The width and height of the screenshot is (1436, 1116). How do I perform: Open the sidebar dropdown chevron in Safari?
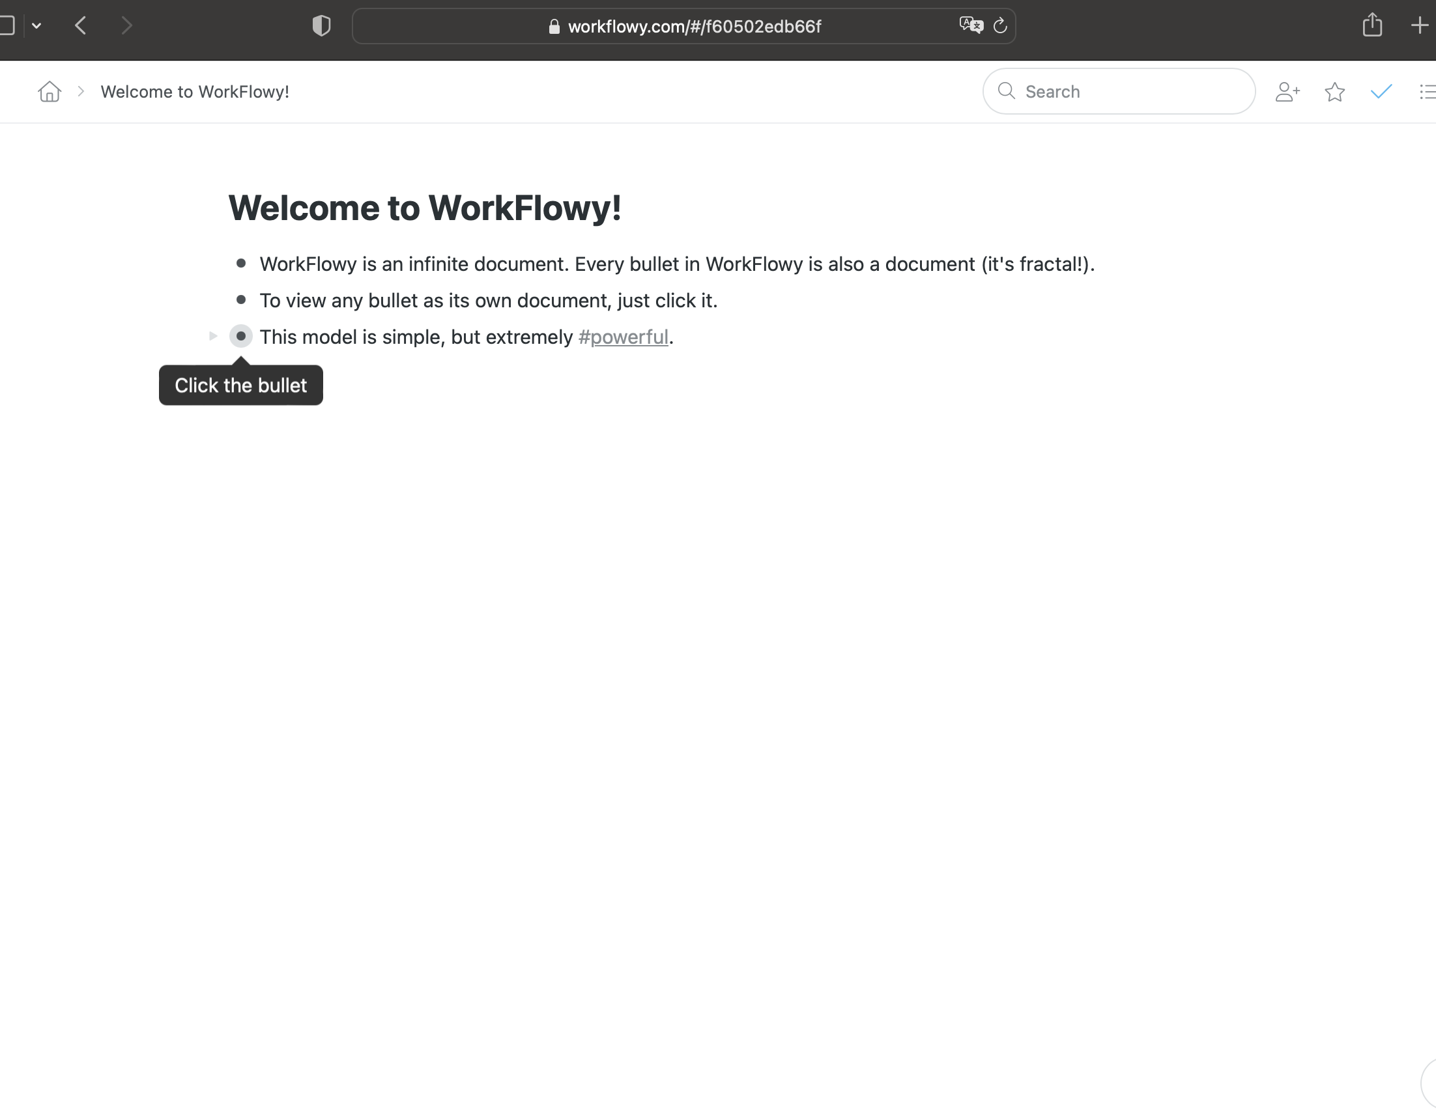[x=37, y=25]
